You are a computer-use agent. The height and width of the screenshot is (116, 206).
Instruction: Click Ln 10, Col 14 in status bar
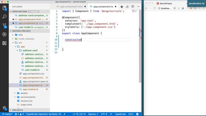(x=79, y=114)
